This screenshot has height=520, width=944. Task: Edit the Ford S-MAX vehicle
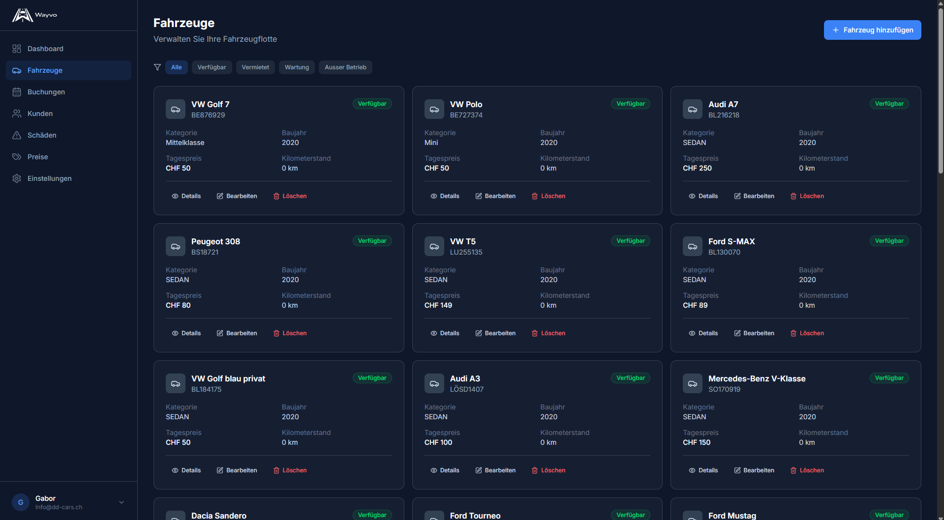point(754,333)
